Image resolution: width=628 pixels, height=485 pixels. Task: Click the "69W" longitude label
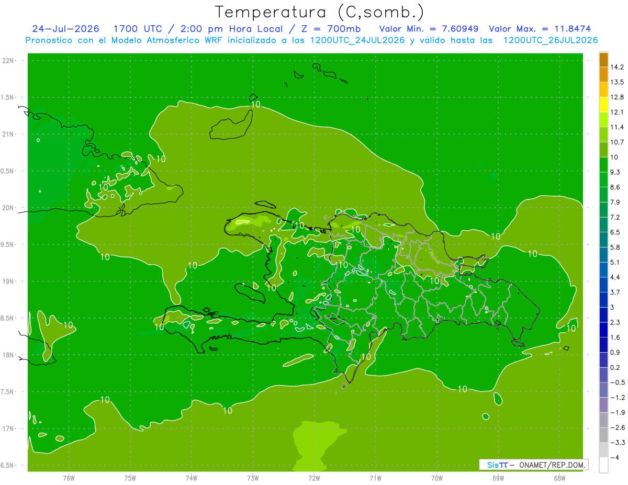[498, 478]
